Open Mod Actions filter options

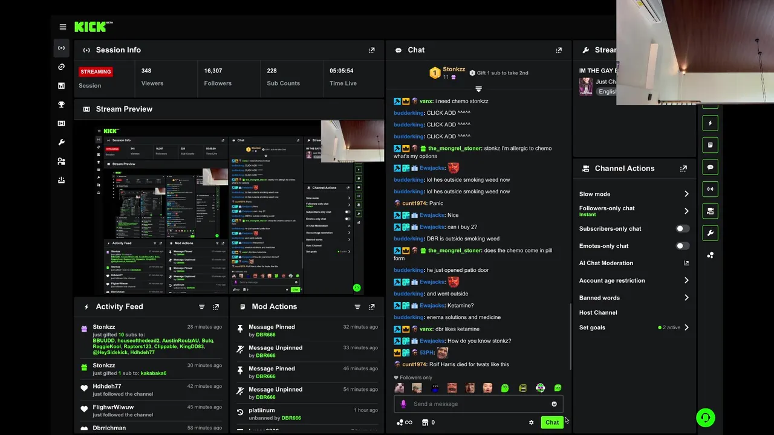click(x=357, y=307)
